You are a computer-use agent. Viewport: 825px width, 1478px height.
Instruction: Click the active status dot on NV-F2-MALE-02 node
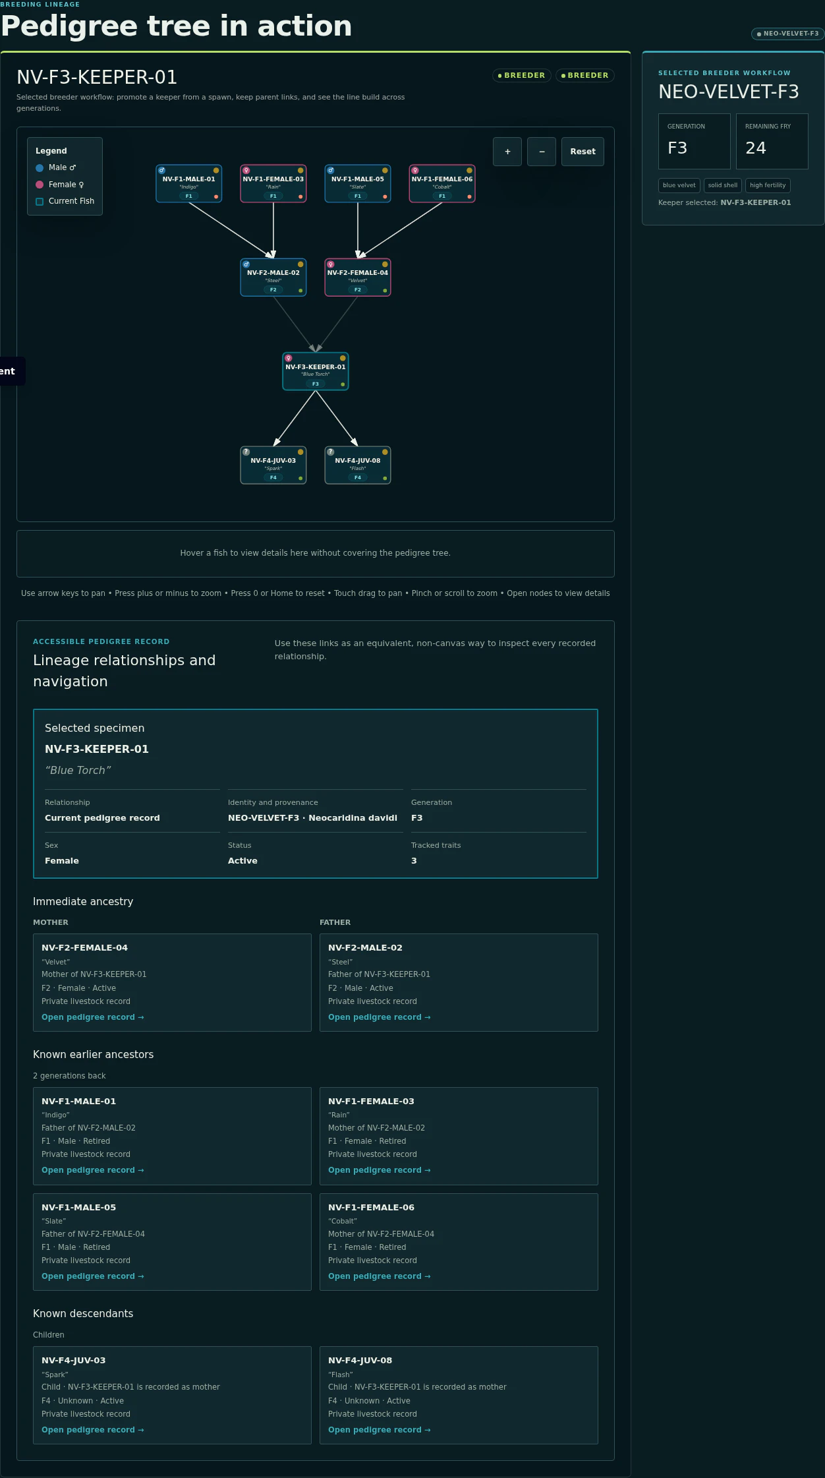[x=300, y=290]
